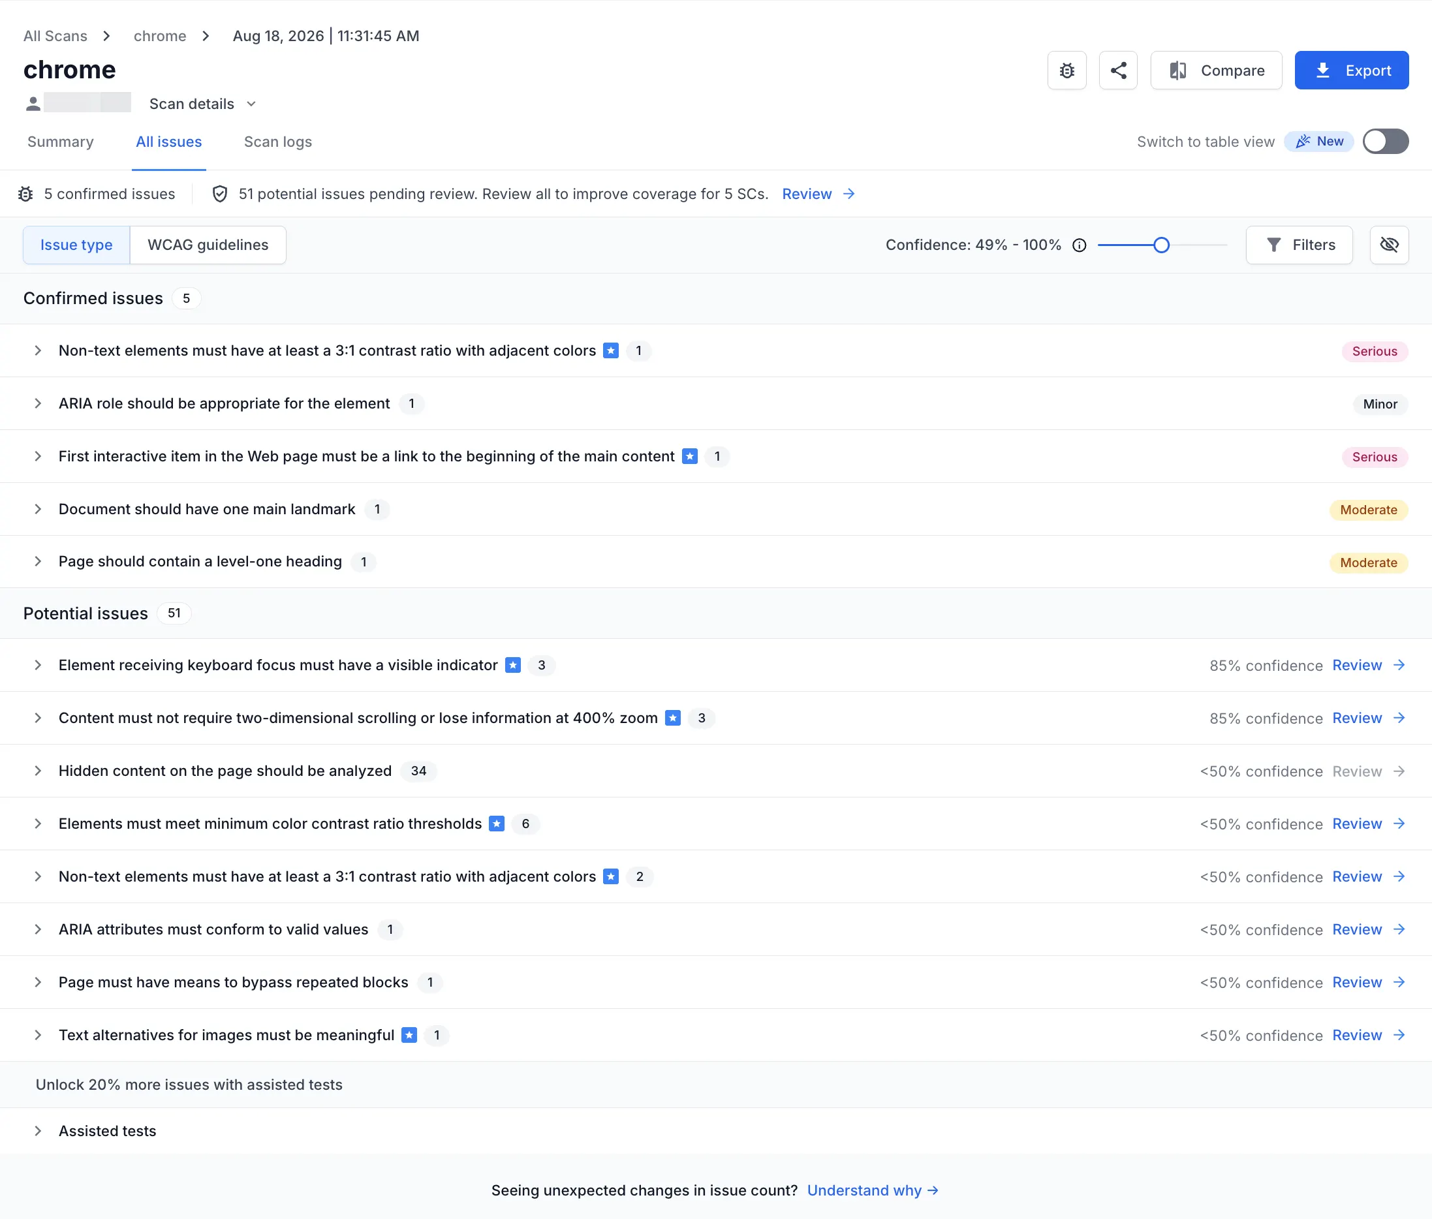This screenshot has width=1432, height=1219.
Task: Click the Moderate badge on main landmark issue
Action: tap(1369, 510)
